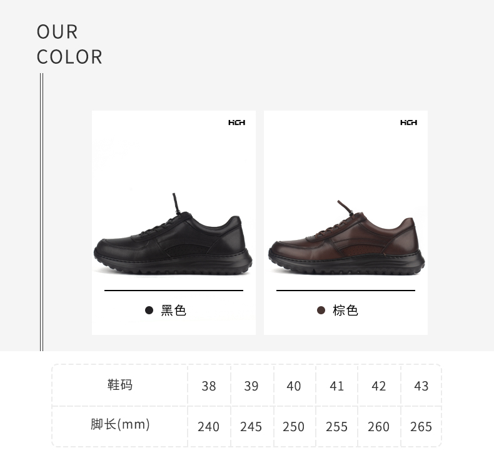The width and height of the screenshot is (494, 468).
Task: Open the black shoe product image
Action: pyautogui.click(x=173, y=234)
